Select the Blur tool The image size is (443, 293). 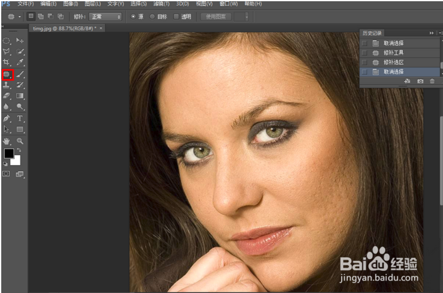point(7,106)
